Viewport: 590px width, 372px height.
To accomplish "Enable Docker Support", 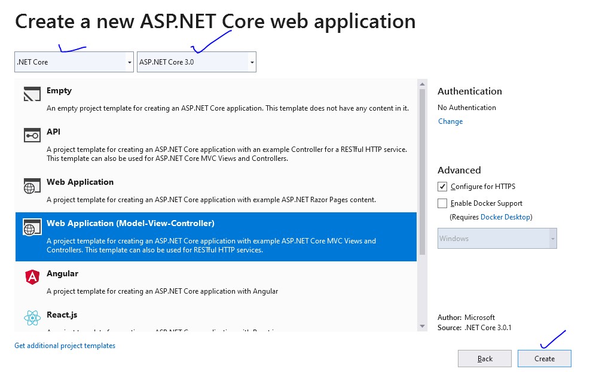I will (442, 203).
